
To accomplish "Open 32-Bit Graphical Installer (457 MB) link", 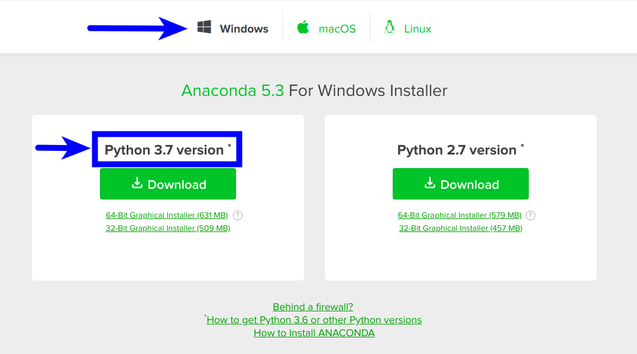I will pyautogui.click(x=461, y=229).
